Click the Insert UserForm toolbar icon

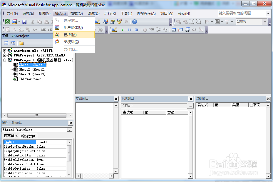[x=14, y=22]
